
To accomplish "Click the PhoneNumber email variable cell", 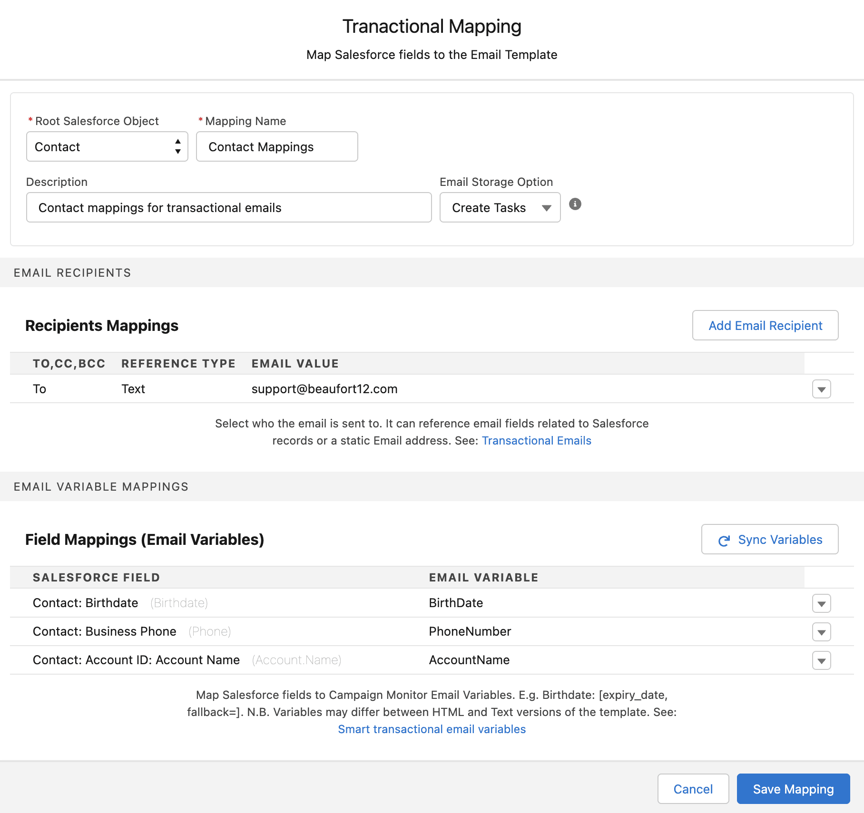I will pos(470,631).
